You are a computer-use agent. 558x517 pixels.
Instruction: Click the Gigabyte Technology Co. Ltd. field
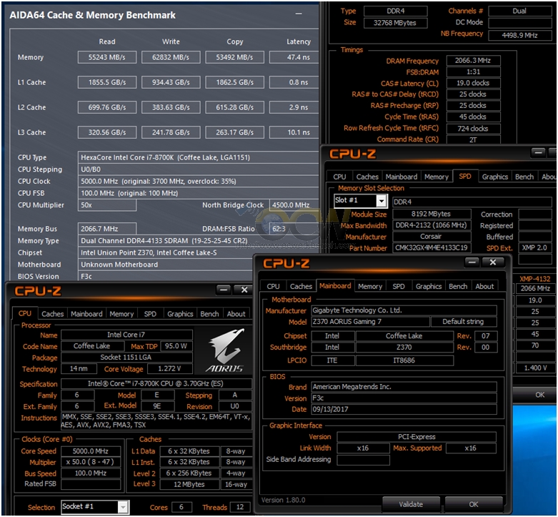404,310
